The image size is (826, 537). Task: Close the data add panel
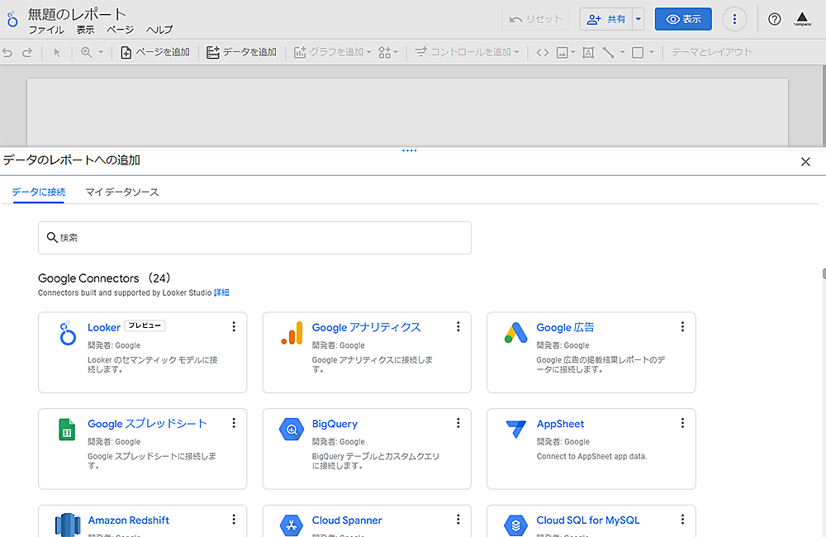point(805,162)
